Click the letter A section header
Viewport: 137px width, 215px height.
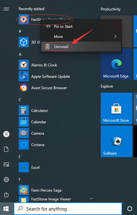pos(20,54)
